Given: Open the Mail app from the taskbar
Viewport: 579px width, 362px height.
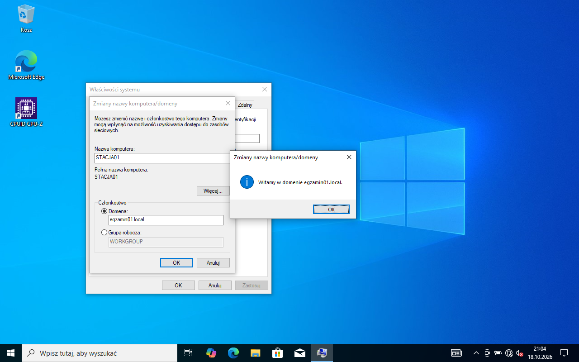Looking at the screenshot, I should (299, 353).
